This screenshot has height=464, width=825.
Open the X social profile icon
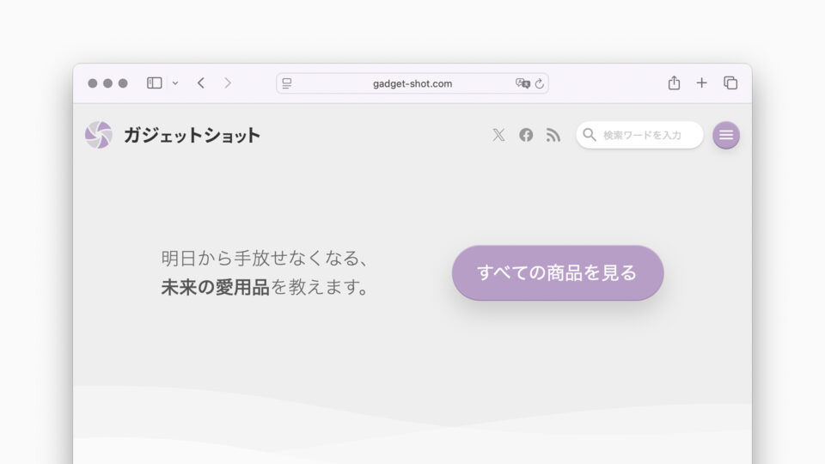tap(498, 135)
